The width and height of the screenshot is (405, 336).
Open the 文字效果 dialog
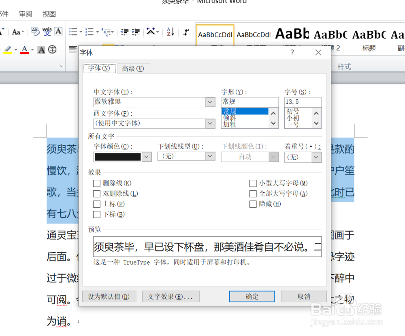171,296
